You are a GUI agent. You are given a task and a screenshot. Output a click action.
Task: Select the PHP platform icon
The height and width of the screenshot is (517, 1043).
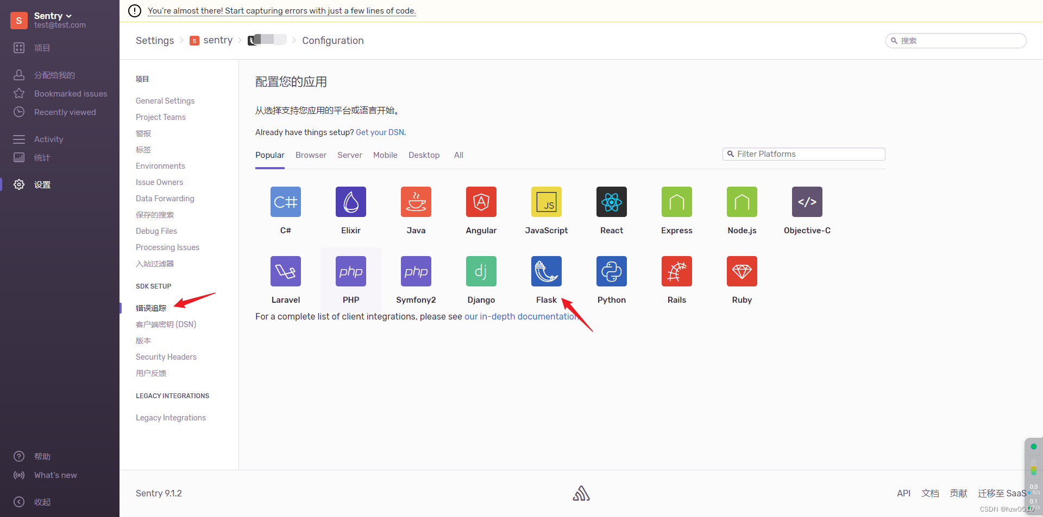pos(351,271)
